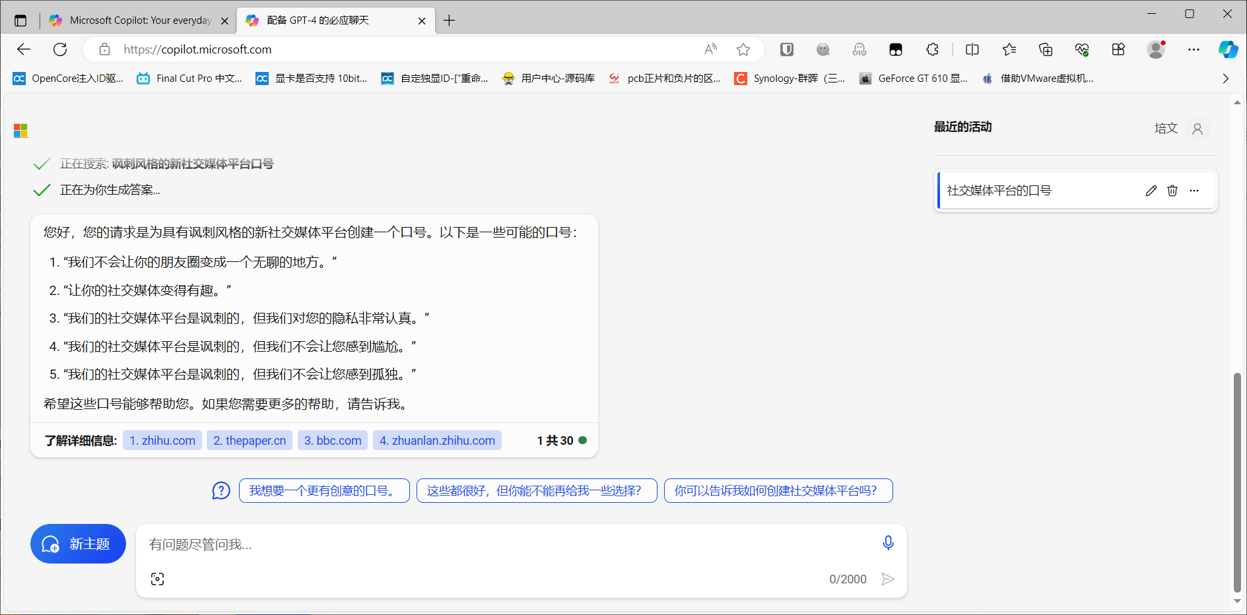
Task: Rename the 社交媒体平台的口号 chat with pencil icon
Action: pos(1151,191)
